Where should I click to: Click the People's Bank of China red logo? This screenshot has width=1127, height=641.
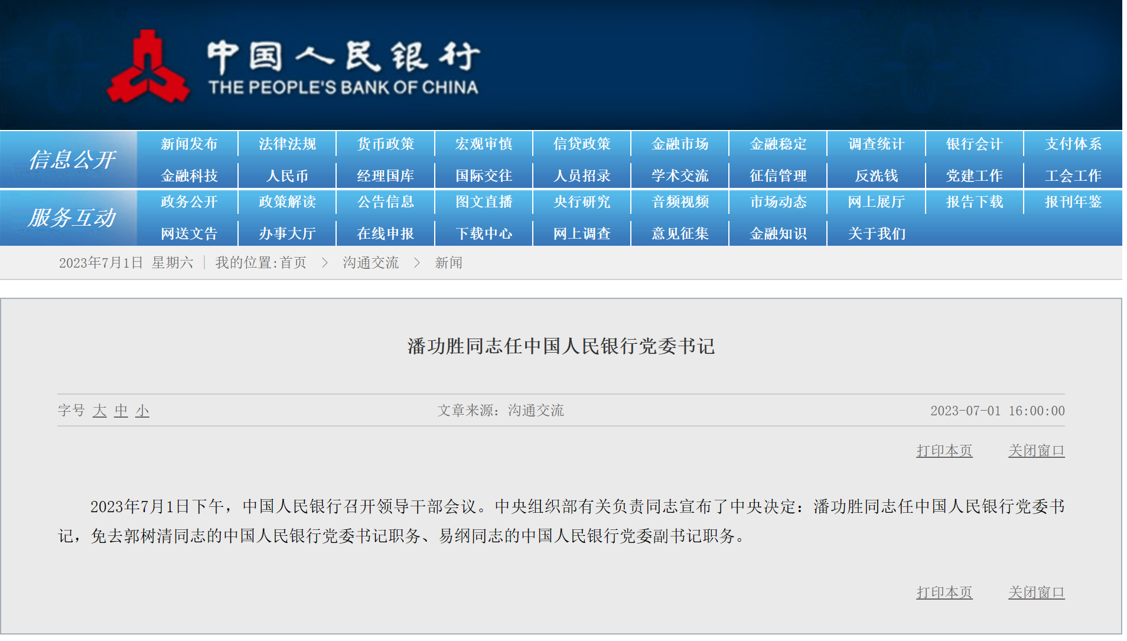coord(148,67)
